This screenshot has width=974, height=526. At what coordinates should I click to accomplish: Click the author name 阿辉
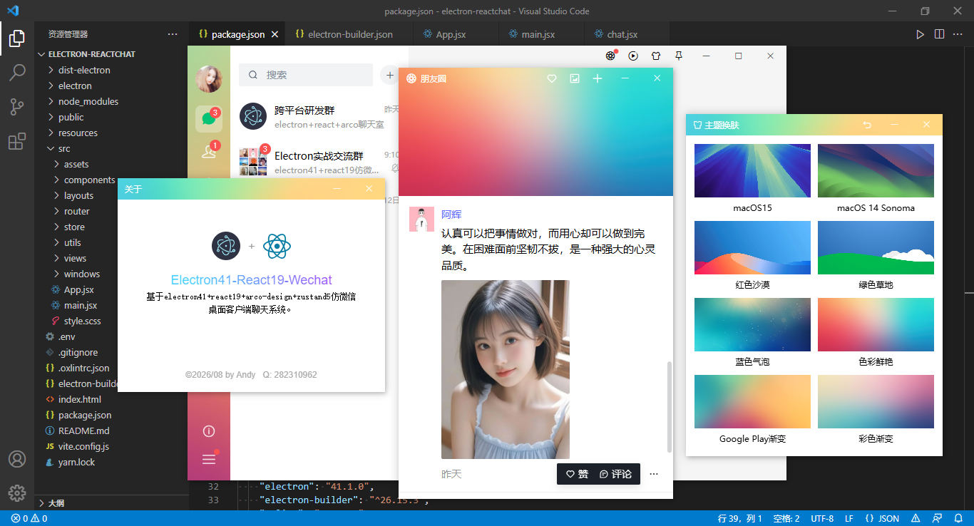pos(451,215)
